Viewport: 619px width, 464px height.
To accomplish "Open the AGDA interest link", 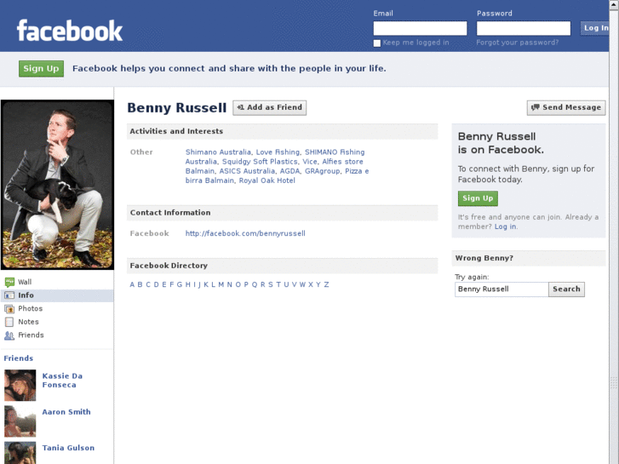I will click(x=289, y=171).
